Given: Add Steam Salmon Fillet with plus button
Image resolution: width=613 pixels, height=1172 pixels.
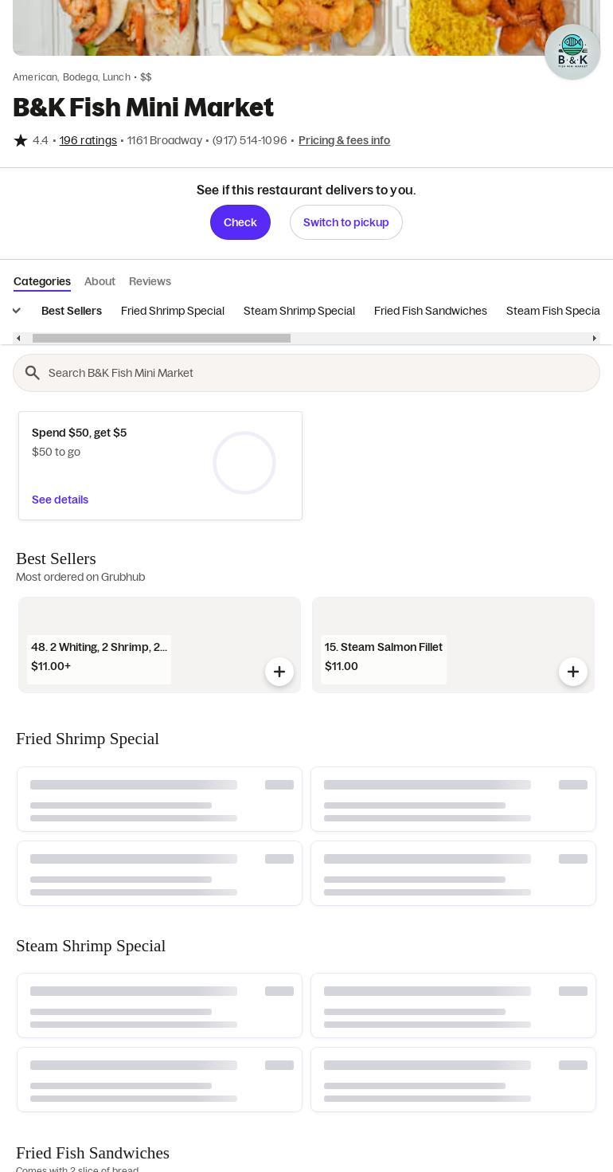Looking at the screenshot, I should click(x=572, y=672).
